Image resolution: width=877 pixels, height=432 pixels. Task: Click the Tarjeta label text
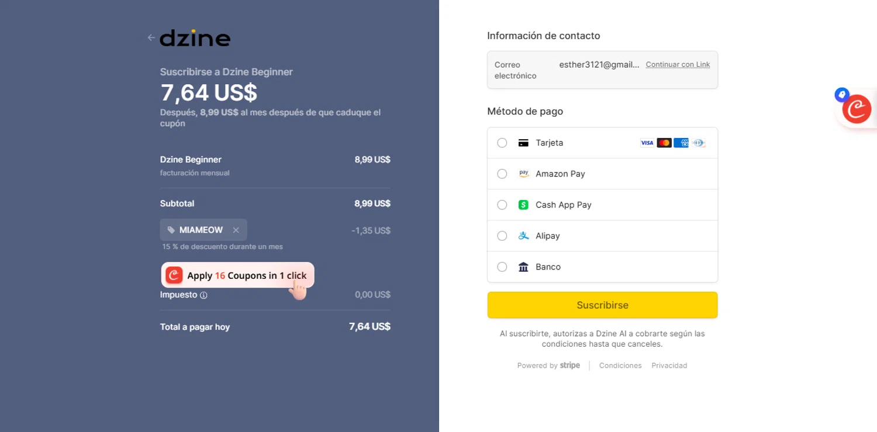(x=550, y=143)
